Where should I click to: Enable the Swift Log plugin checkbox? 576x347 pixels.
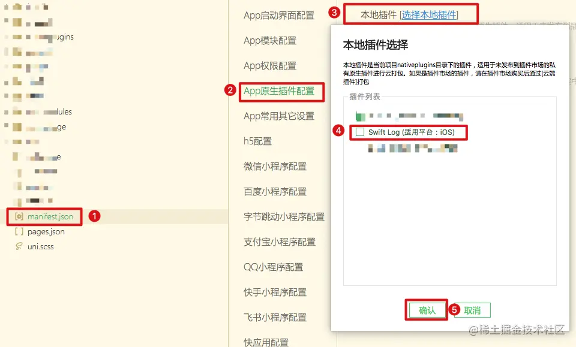pos(360,132)
